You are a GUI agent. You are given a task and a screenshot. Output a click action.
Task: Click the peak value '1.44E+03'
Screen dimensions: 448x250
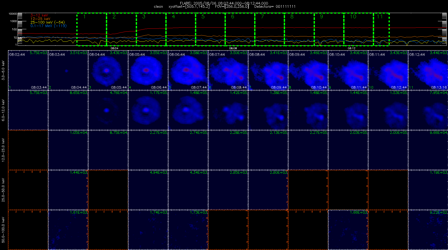[79, 172]
